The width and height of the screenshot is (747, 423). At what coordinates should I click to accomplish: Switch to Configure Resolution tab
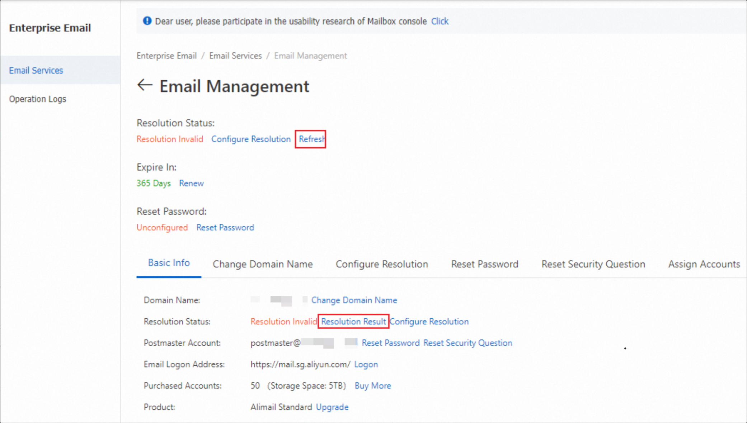[x=382, y=264]
